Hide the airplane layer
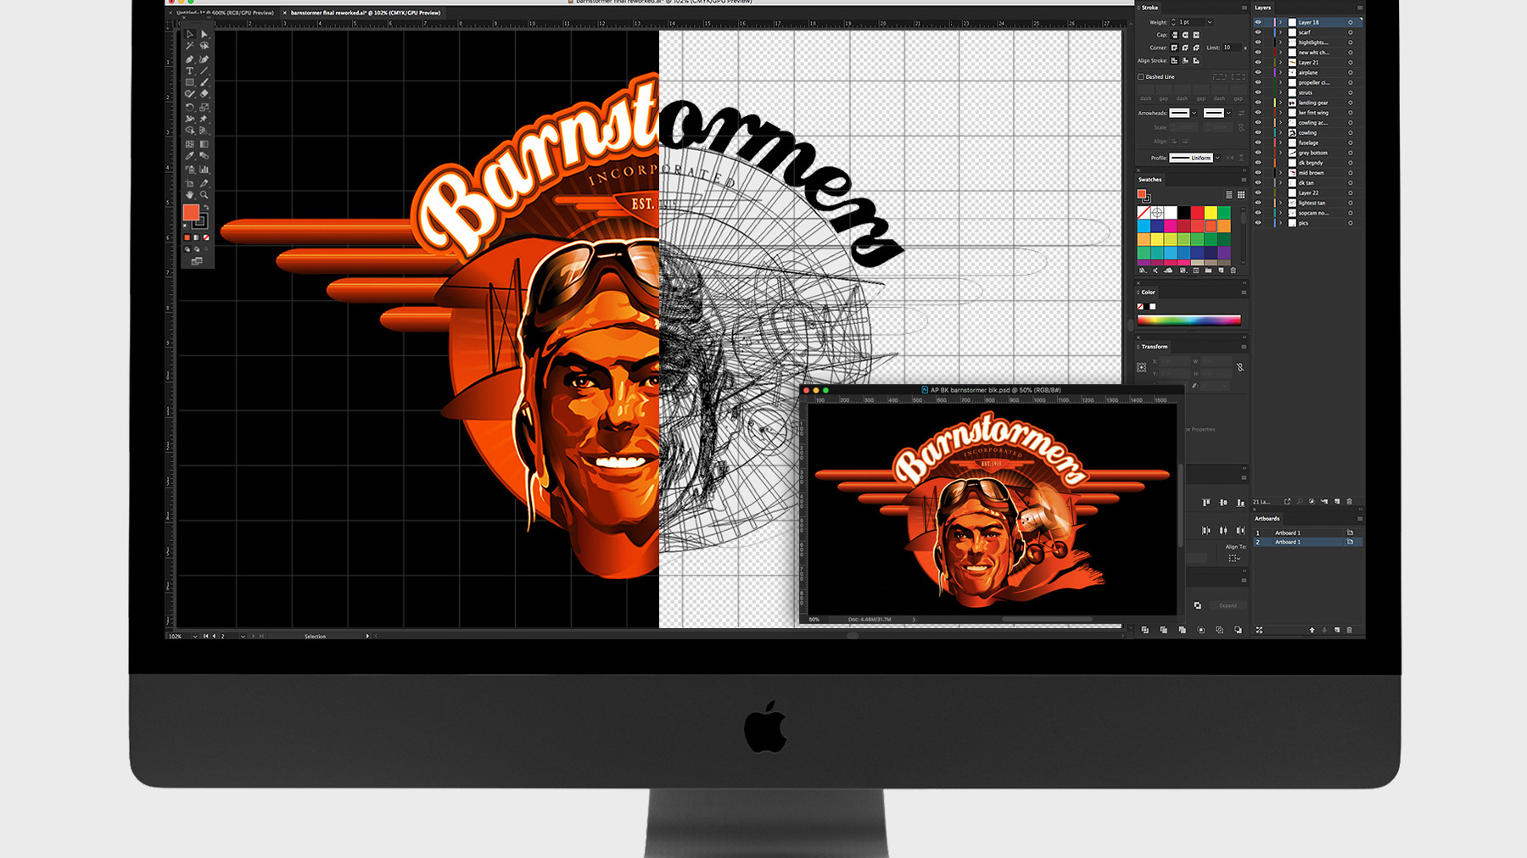The height and width of the screenshot is (858, 1527). (x=1258, y=72)
